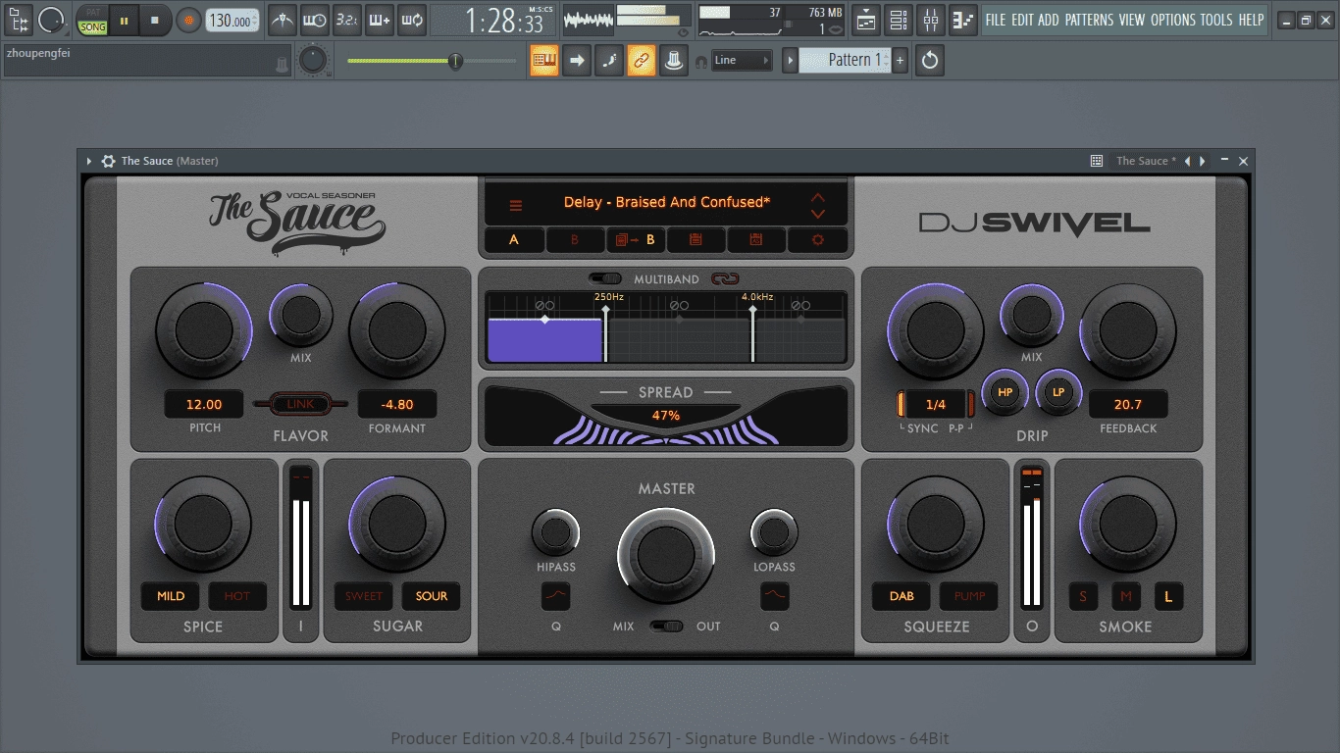Open Pattern 1 selector
The height and width of the screenshot is (753, 1340).
pos(845,61)
